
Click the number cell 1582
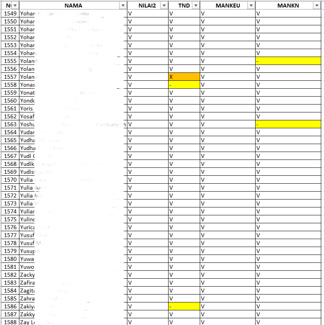(x=10, y=275)
